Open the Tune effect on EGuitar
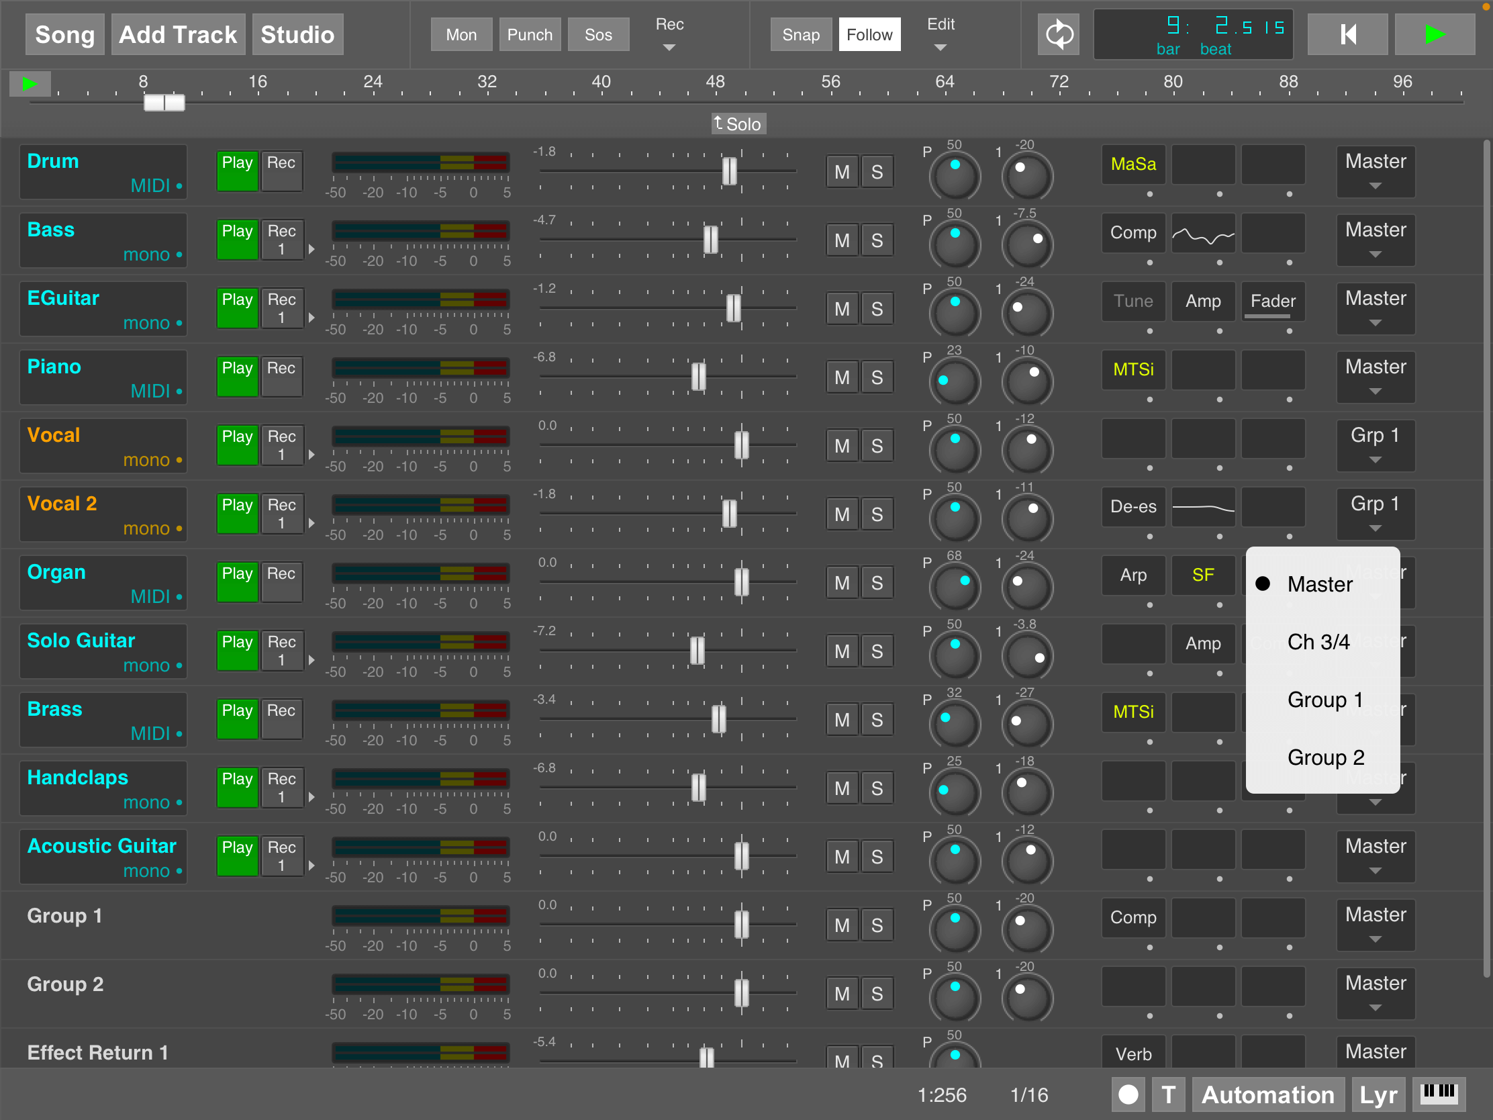This screenshot has height=1120, width=1493. pos(1133,301)
